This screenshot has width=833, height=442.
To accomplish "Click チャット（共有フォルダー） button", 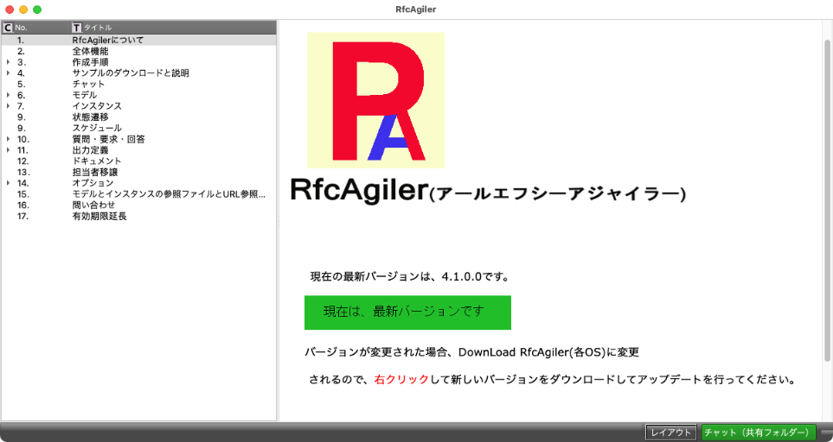I will [x=759, y=433].
